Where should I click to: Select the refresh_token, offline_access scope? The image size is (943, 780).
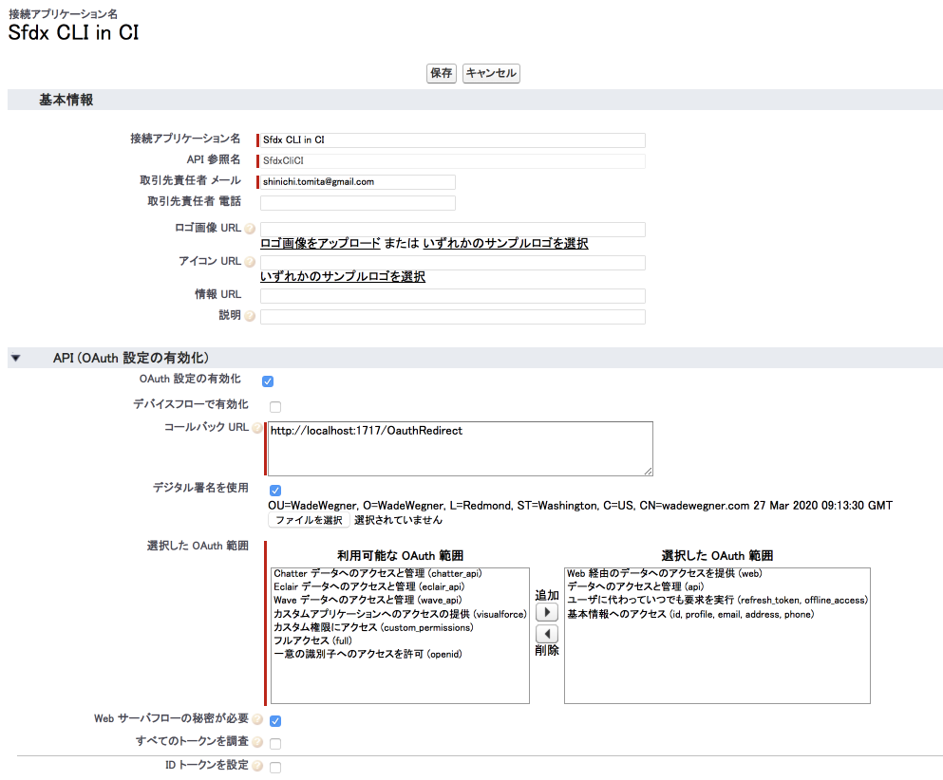click(717, 601)
